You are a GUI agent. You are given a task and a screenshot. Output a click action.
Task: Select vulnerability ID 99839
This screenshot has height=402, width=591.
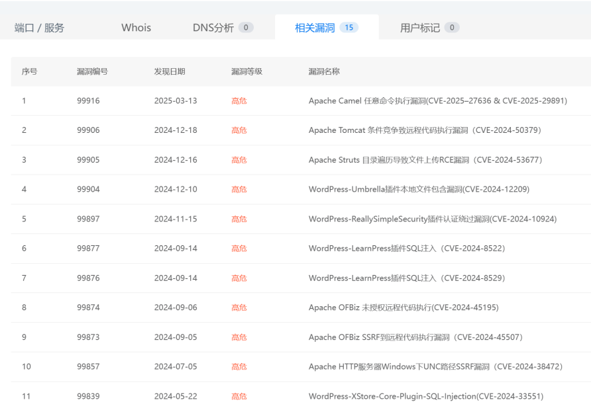click(88, 396)
